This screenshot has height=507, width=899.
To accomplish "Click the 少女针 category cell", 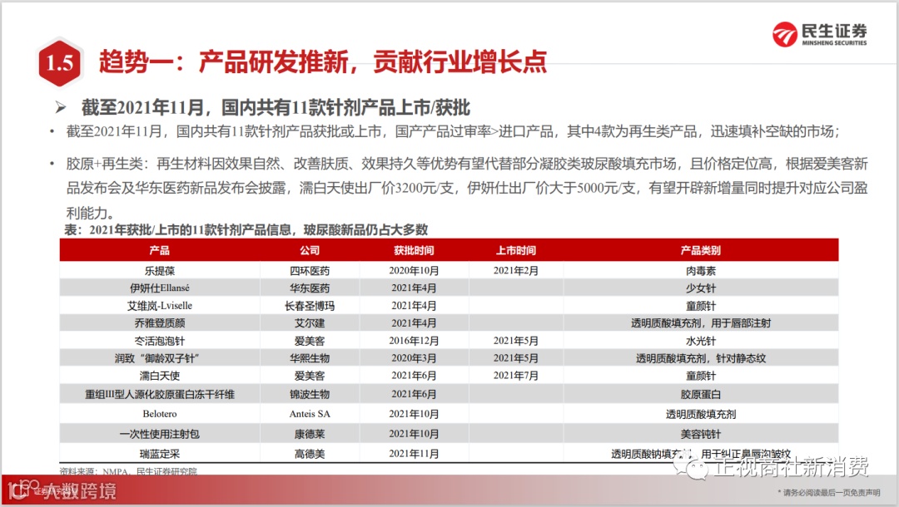I will point(701,288).
